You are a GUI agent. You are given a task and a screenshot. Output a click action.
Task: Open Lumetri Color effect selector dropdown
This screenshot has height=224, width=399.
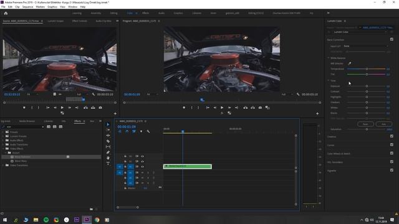(x=360, y=32)
